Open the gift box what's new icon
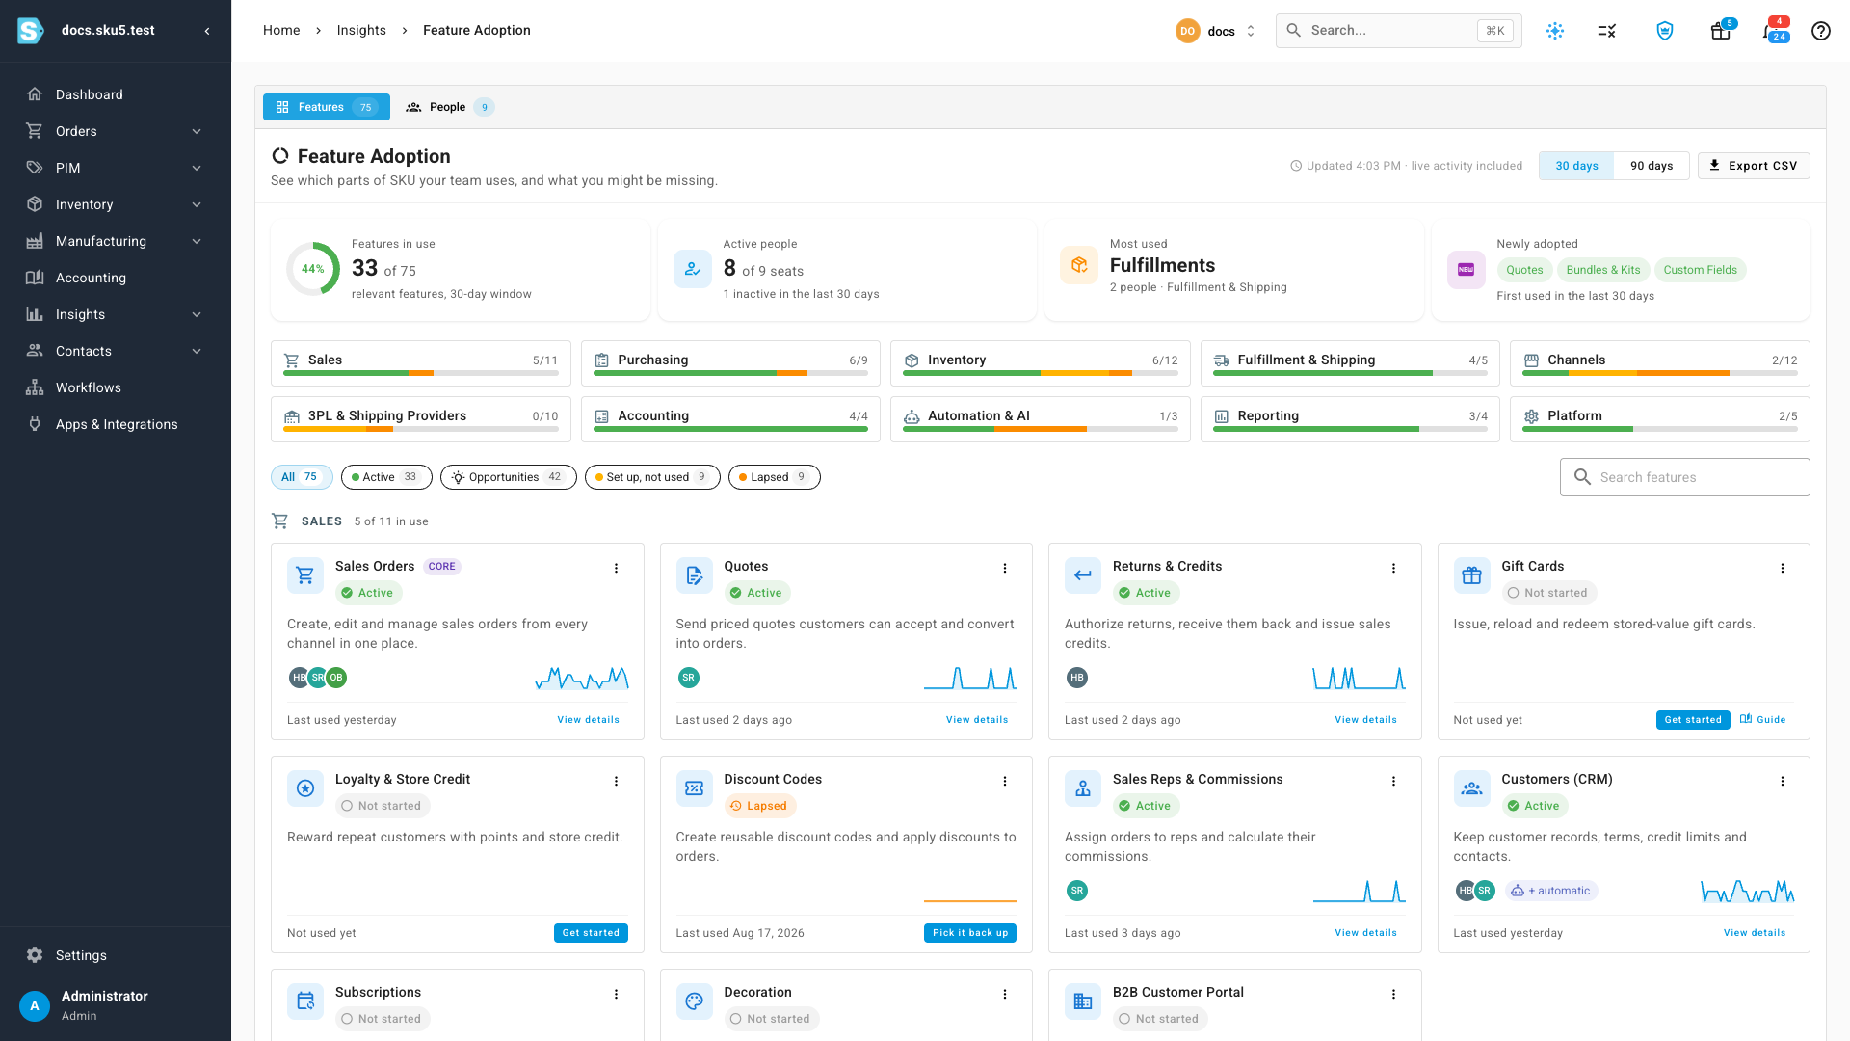1850x1041 pixels. (1721, 31)
